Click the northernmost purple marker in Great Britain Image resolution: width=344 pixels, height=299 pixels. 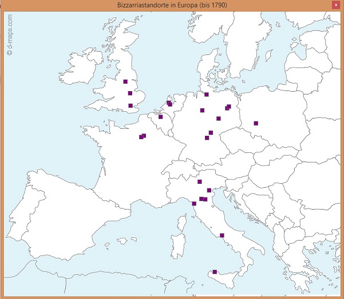tap(125, 81)
